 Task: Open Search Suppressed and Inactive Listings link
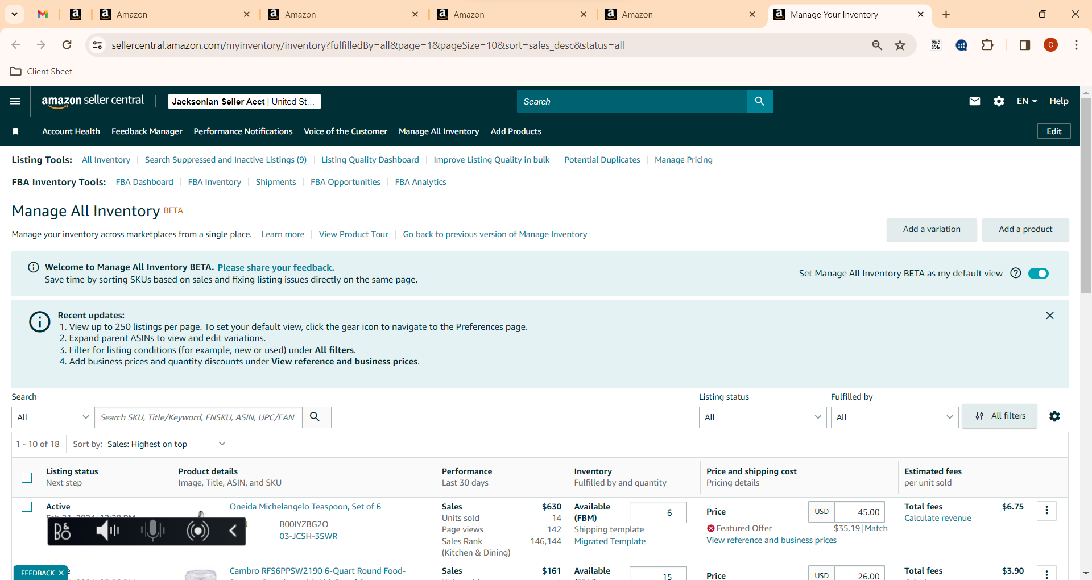point(226,160)
